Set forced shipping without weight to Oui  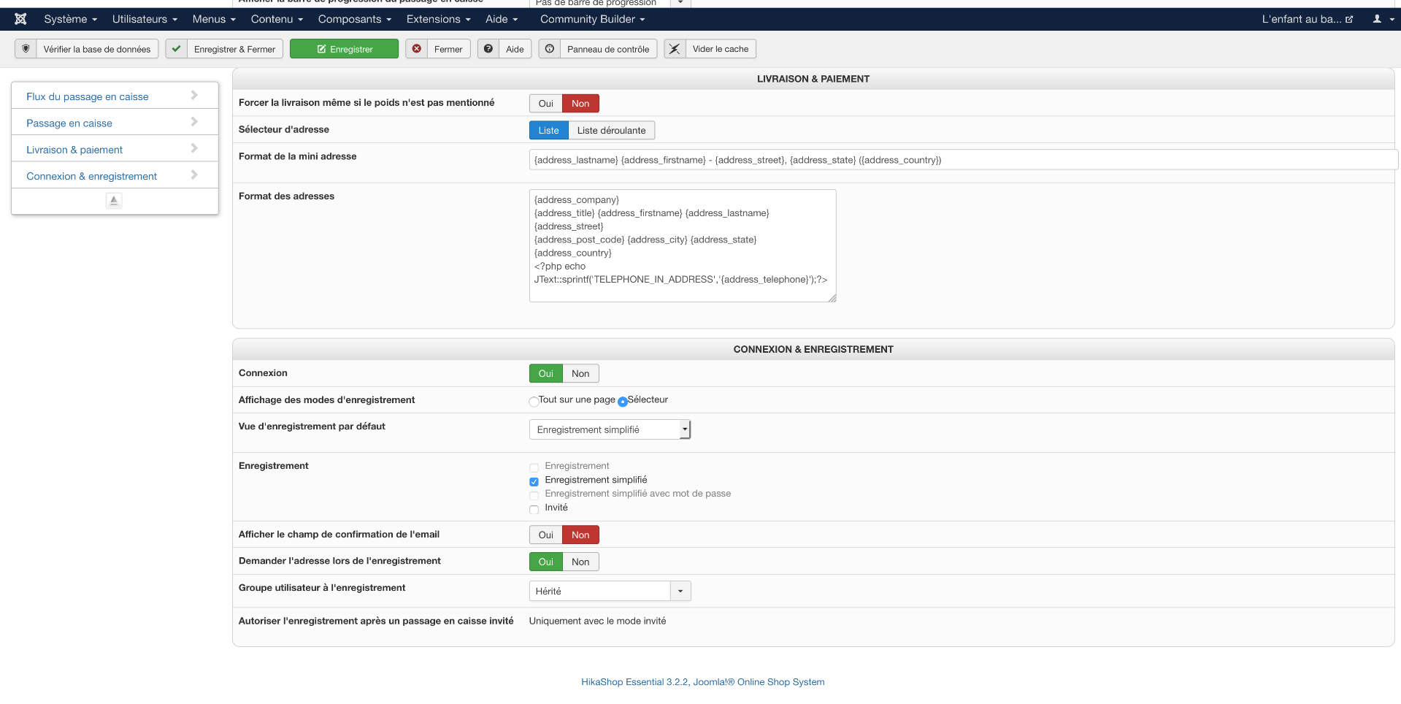coord(545,104)
